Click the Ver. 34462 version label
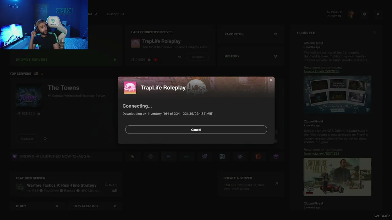Viewport: 392px width, 220px height. [x=382, y=216]
